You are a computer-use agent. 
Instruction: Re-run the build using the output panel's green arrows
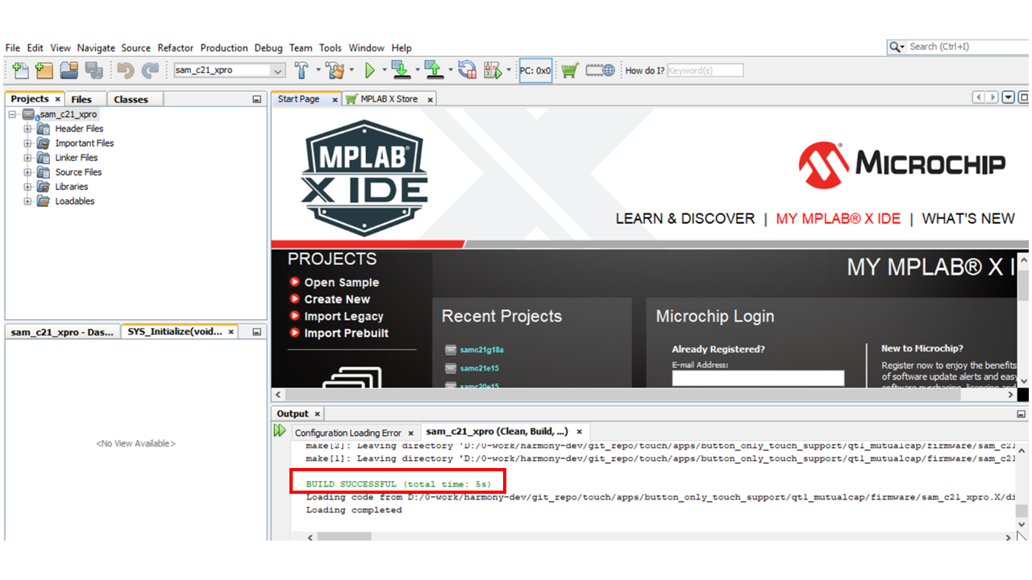[x=280, y=431]
